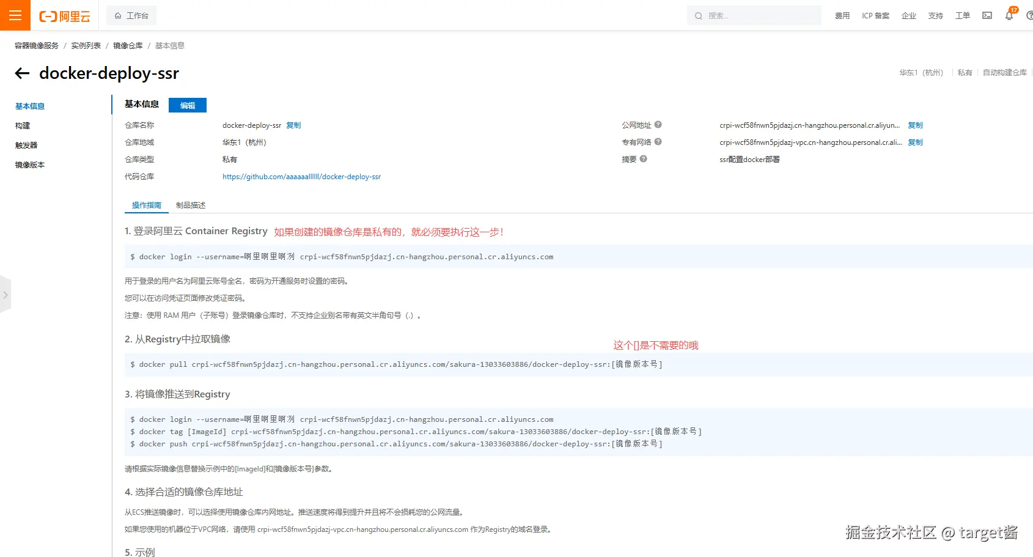Click the heading 2. 从Registry中拉取镜像
The image size is (1033, 557).
click(177, 339)
